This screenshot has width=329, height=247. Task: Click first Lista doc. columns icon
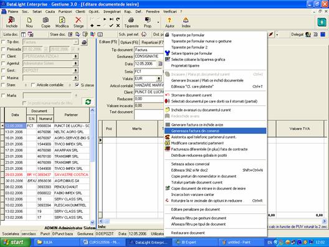click(23, 34)
